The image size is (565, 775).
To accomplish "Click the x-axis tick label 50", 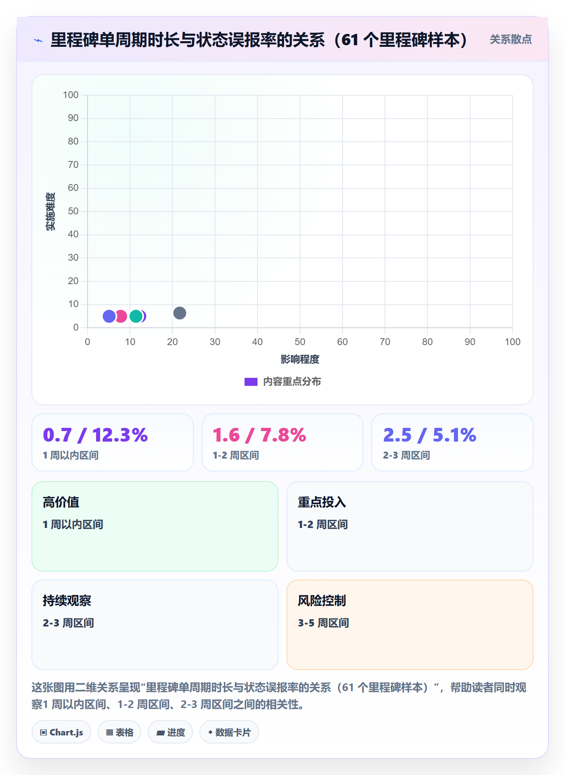I will click(x=300, y=342).
